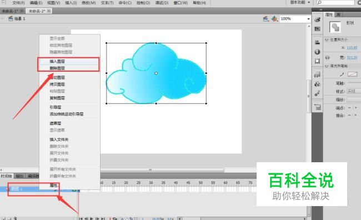Toggle the loop playback icon
The image size is (361, 220).
click(115, 218)
